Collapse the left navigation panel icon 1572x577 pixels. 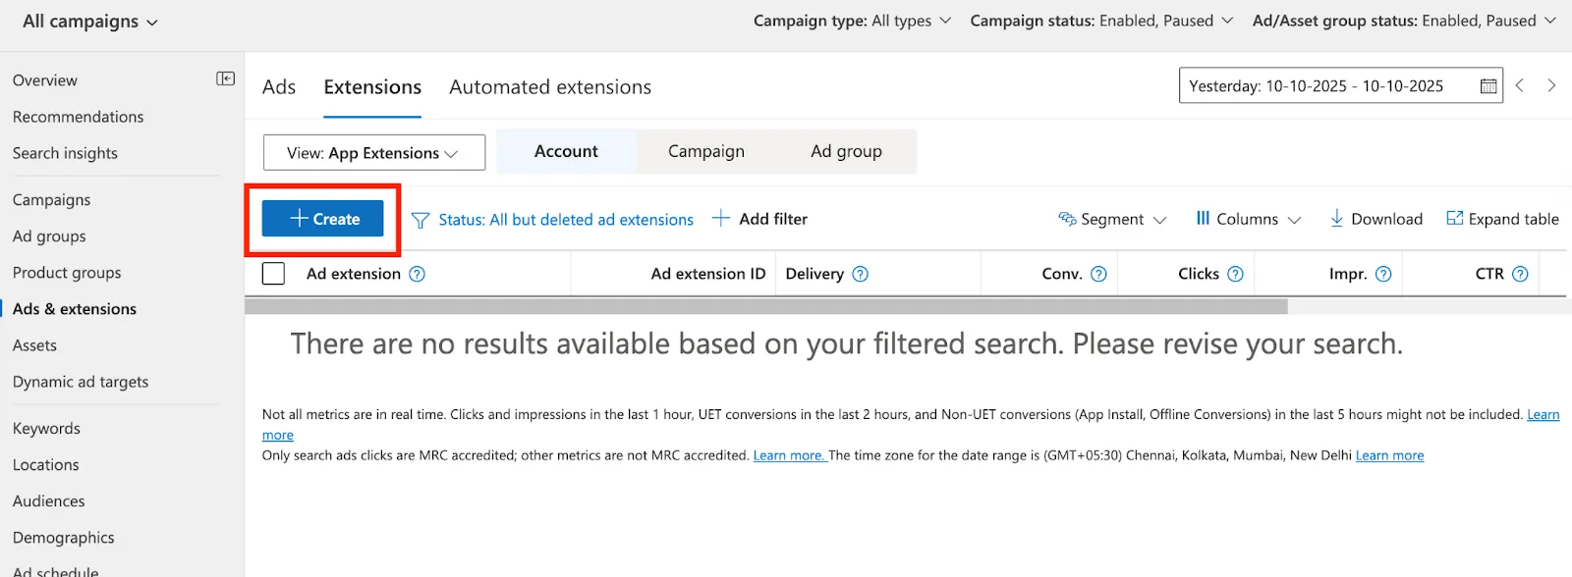(225, 79)
